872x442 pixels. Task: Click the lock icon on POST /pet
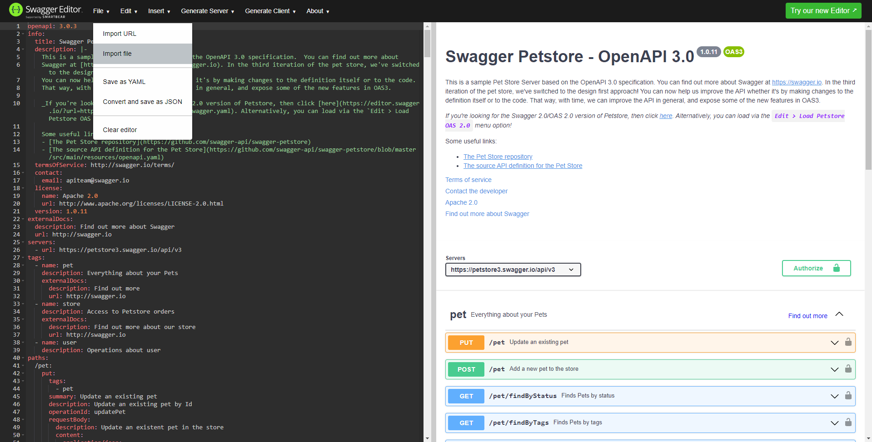click(848, 369)
